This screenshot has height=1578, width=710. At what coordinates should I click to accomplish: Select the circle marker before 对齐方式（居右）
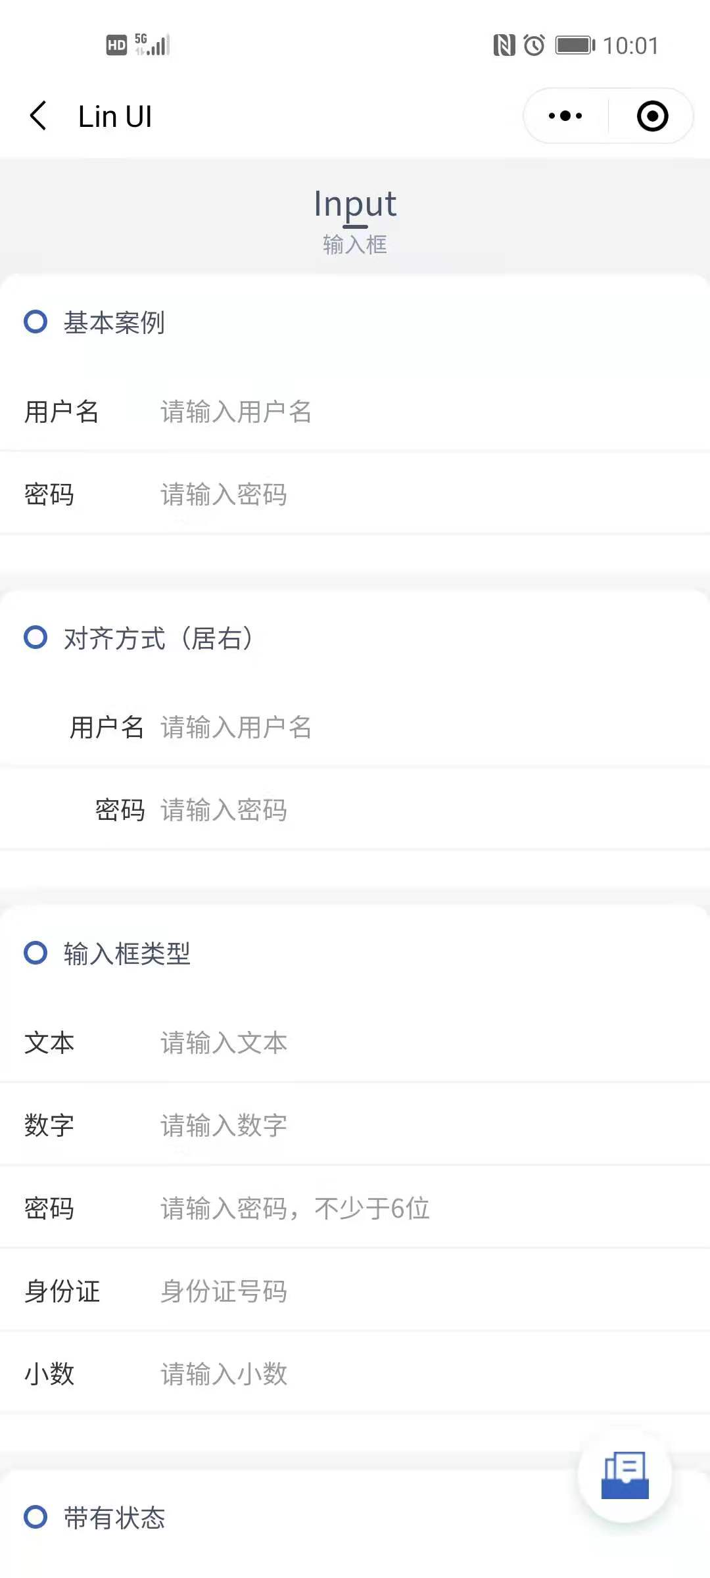pos(35,637)
